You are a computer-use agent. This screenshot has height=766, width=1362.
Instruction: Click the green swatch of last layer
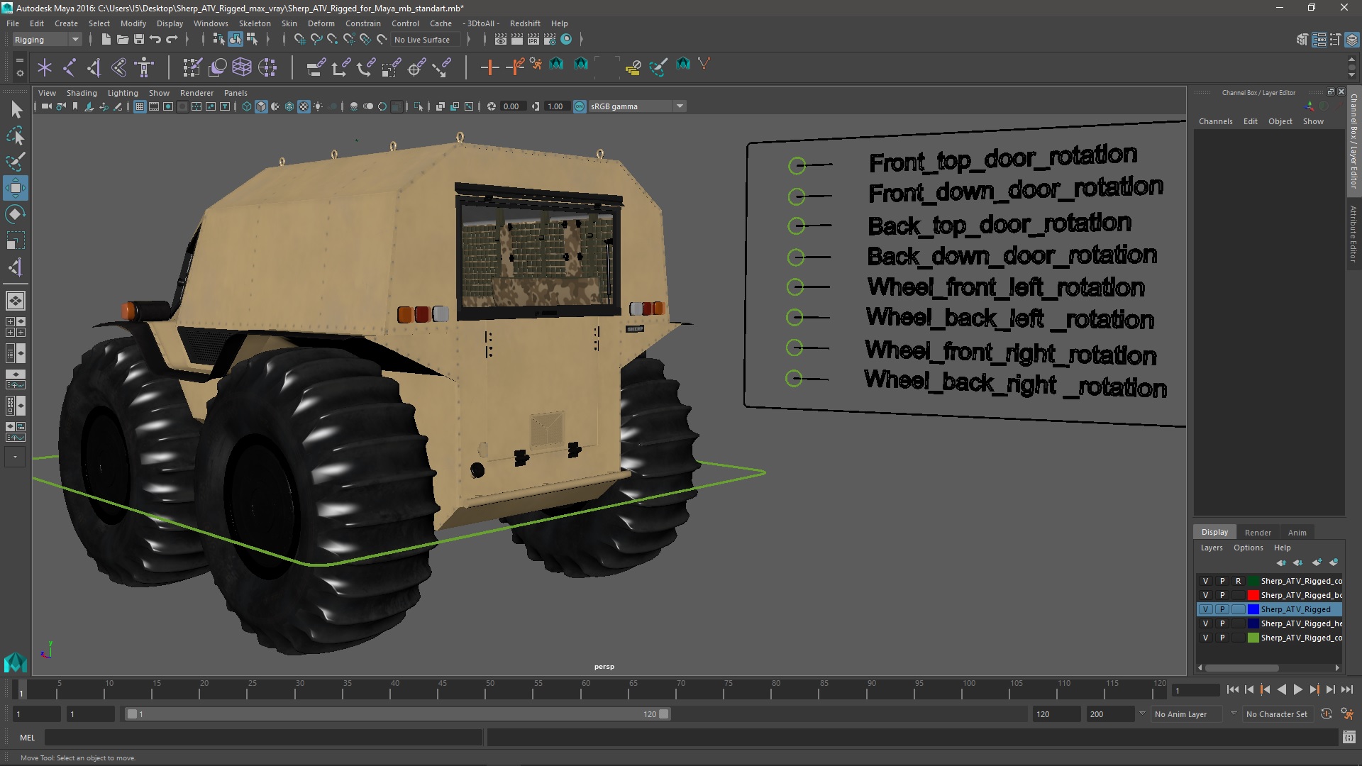click(x=1253, y=638)
